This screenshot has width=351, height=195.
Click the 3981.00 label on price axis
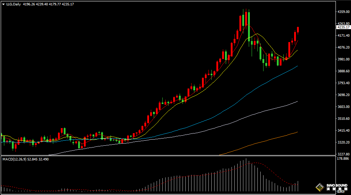pyautogui.click(x=343, y=59)
